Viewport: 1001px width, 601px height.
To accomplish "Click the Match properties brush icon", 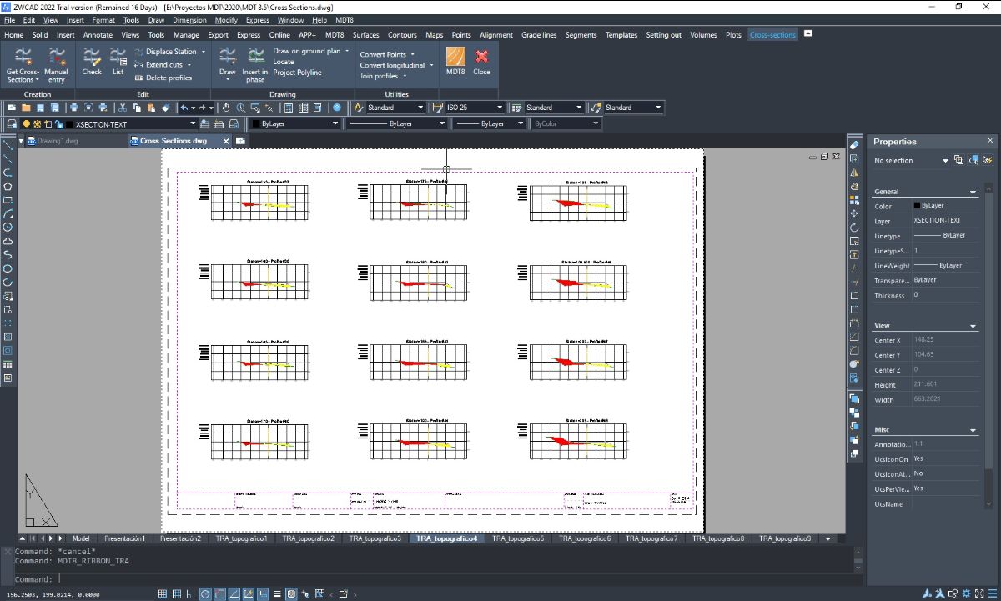I will click(x=166, y=108).
